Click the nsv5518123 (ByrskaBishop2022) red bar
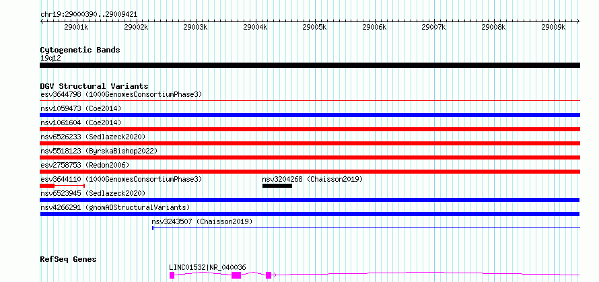The width and height of the screenshot is (599, 282). click(x=310, y=157)
